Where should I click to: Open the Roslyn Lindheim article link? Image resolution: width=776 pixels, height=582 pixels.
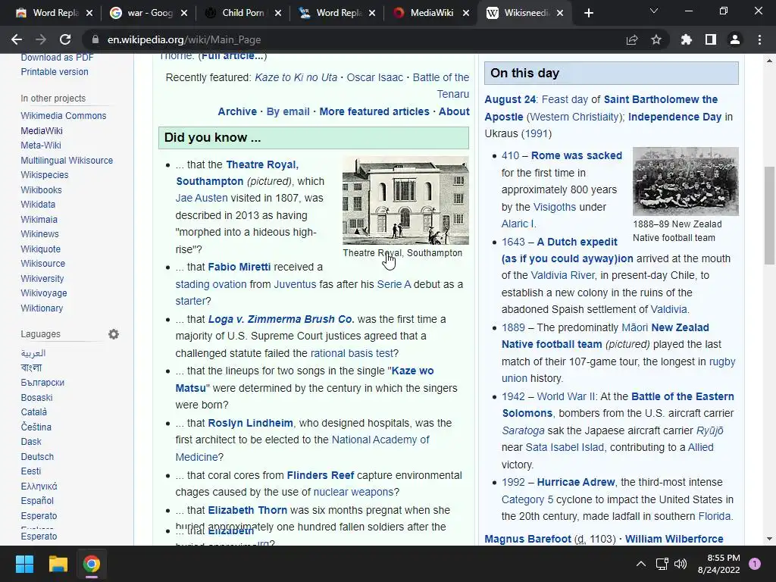pos(250,423)
